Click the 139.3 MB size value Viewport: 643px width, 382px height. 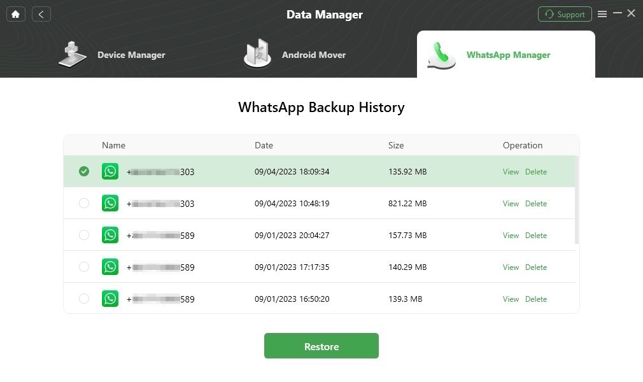pyautogui.click(x=405, y=299)
